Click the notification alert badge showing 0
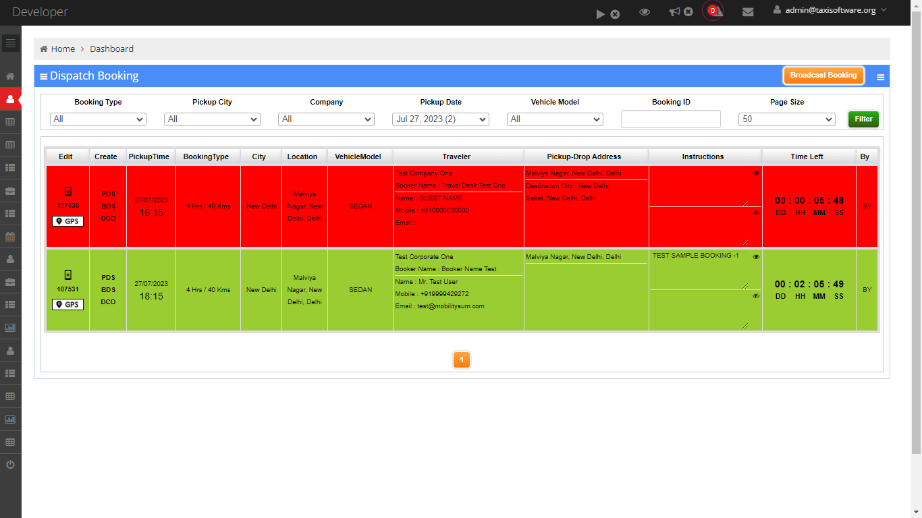 pos(713,11)
